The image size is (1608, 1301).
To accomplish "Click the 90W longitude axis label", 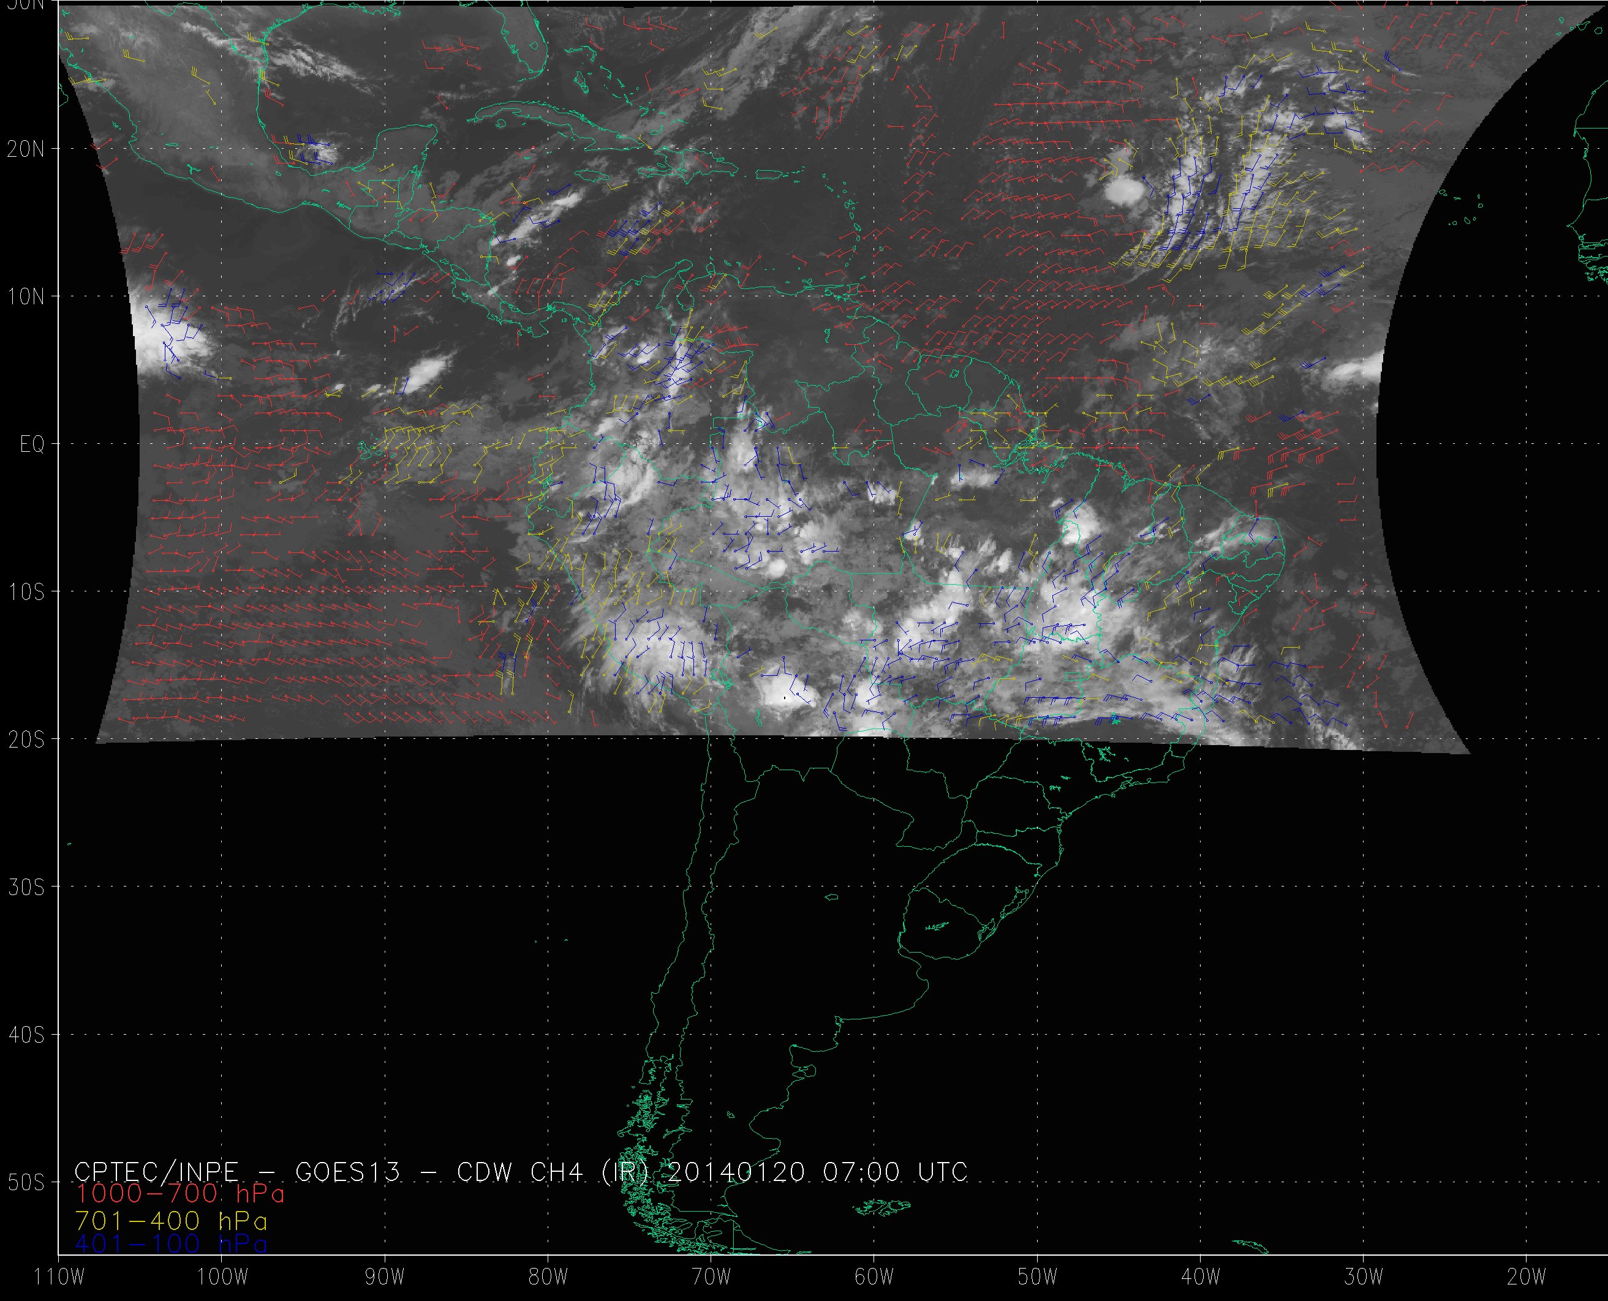I will (385, 1277).
